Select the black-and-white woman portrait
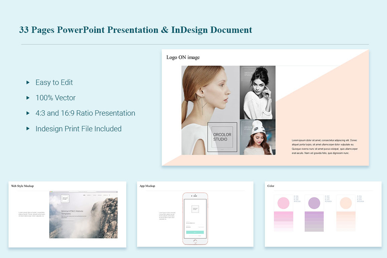Screen dimensions: 387x258 coord(258,93)
